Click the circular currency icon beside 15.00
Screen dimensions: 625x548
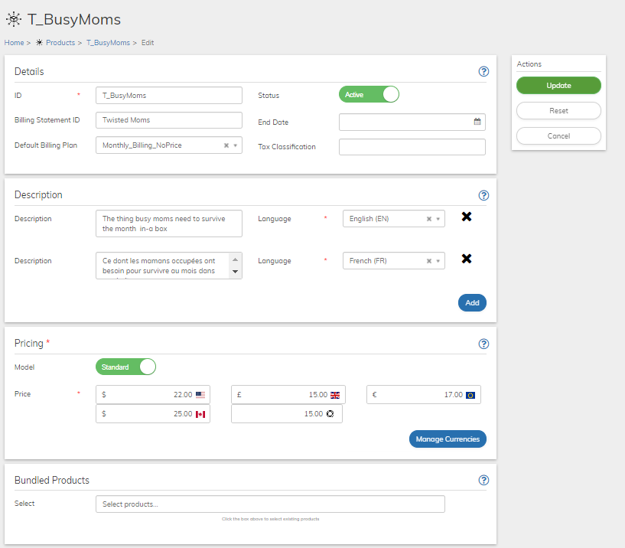[x=330, y=414]
